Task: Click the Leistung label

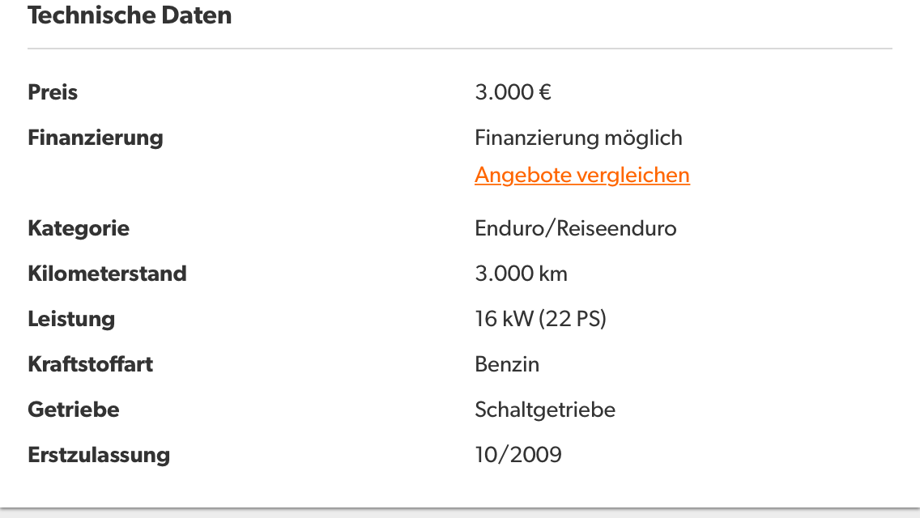Action: click(x=71, y=319)
